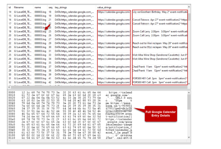Screen dimensions: 221x149
Task: Click the G:\LevelDB_TE... filename in row 16
Action: coord(23,20)
